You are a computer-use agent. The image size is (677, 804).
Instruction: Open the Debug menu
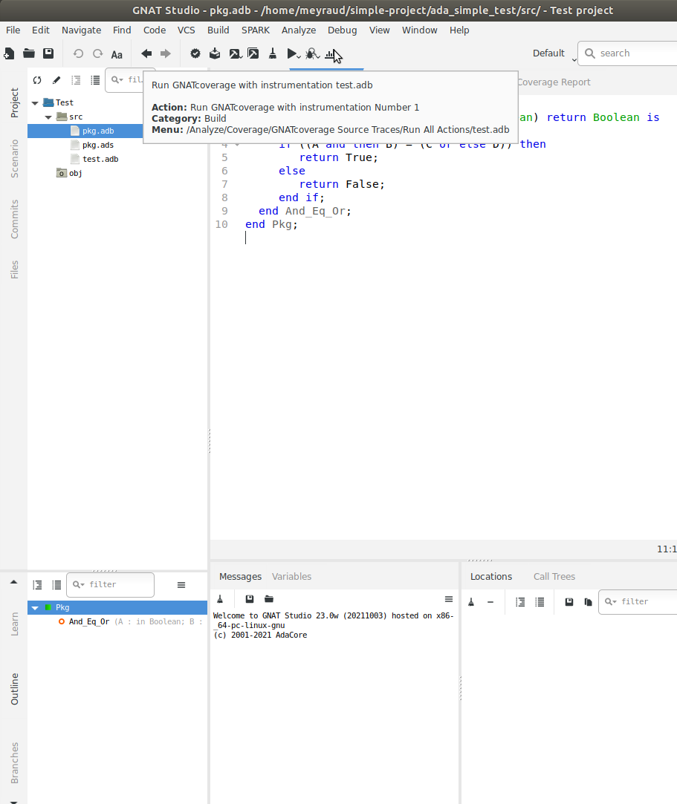(343, 30)
